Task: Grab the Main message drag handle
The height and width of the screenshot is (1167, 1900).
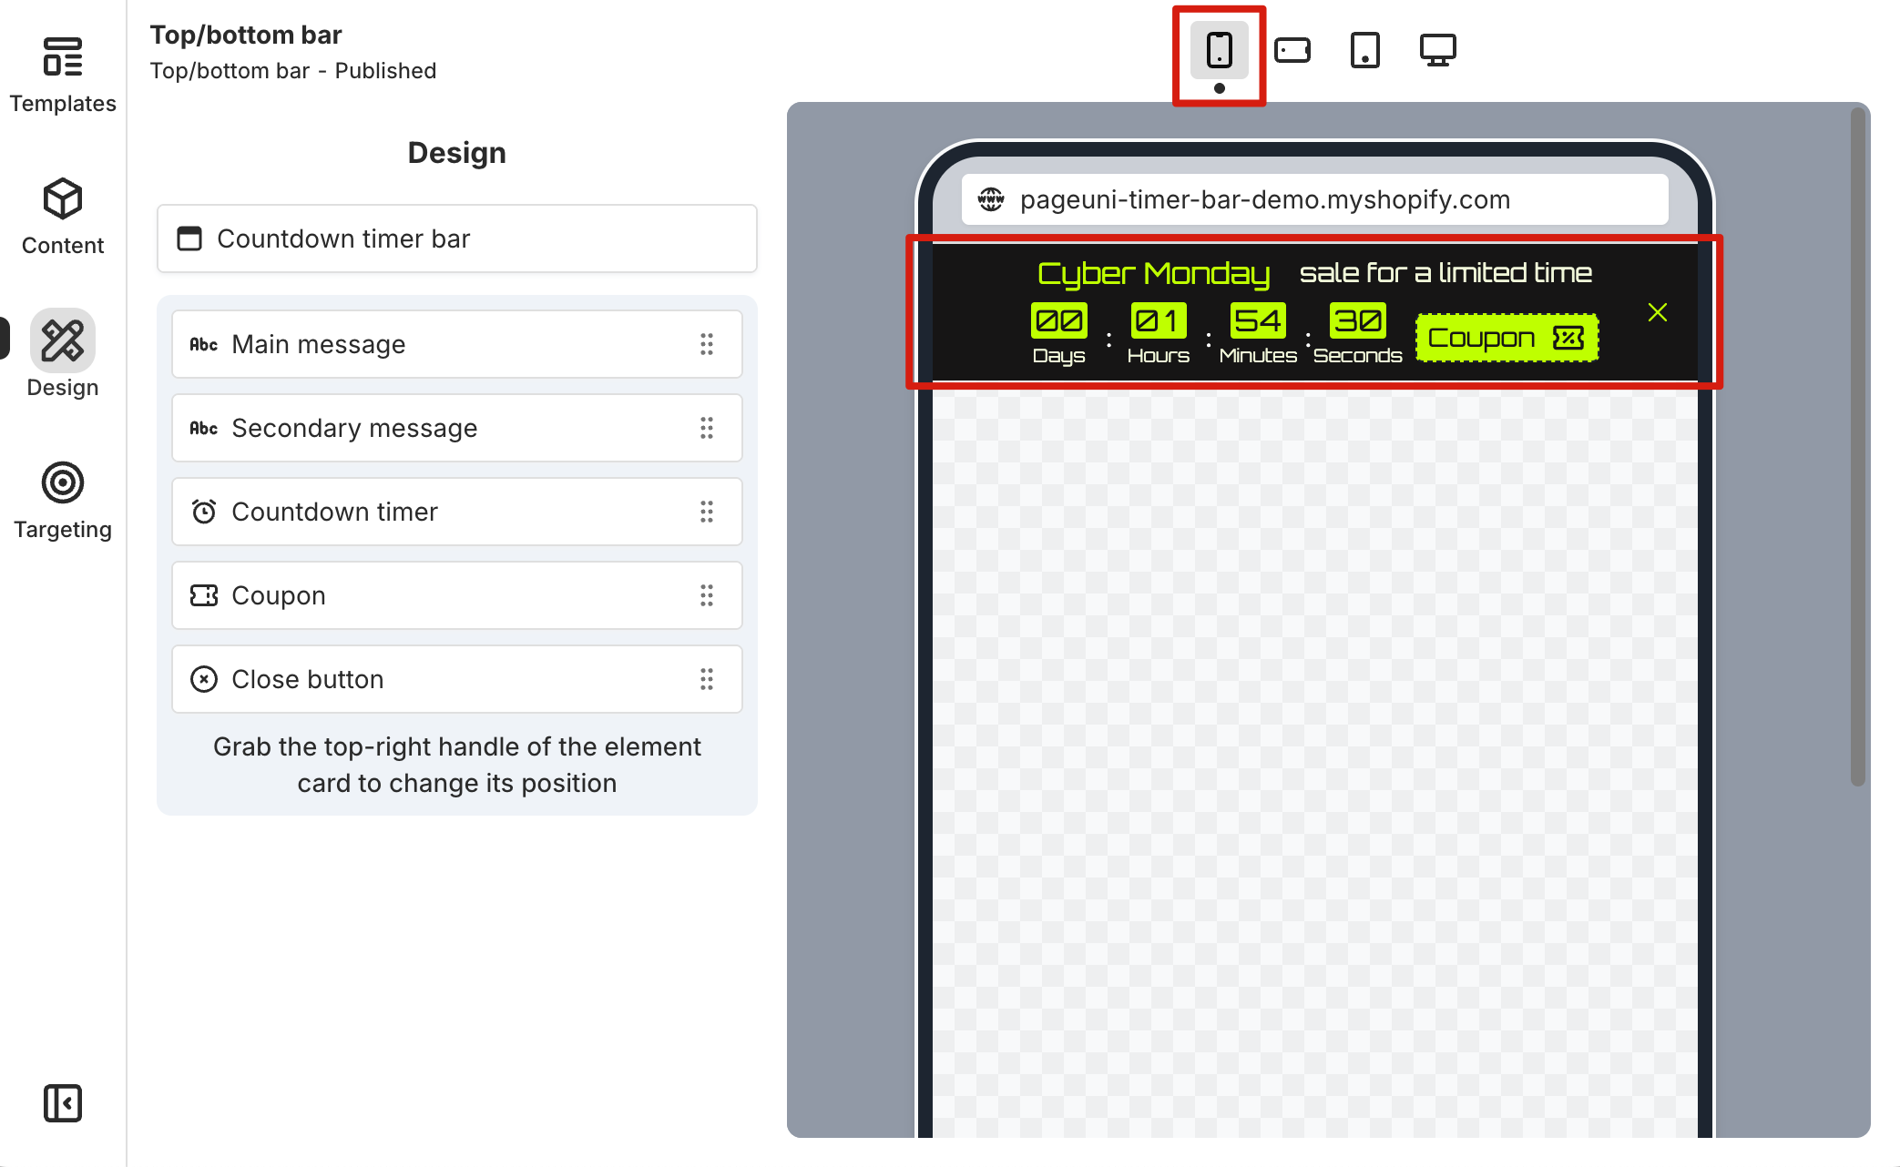Action: pyautogui.click(x=707, y=344)
